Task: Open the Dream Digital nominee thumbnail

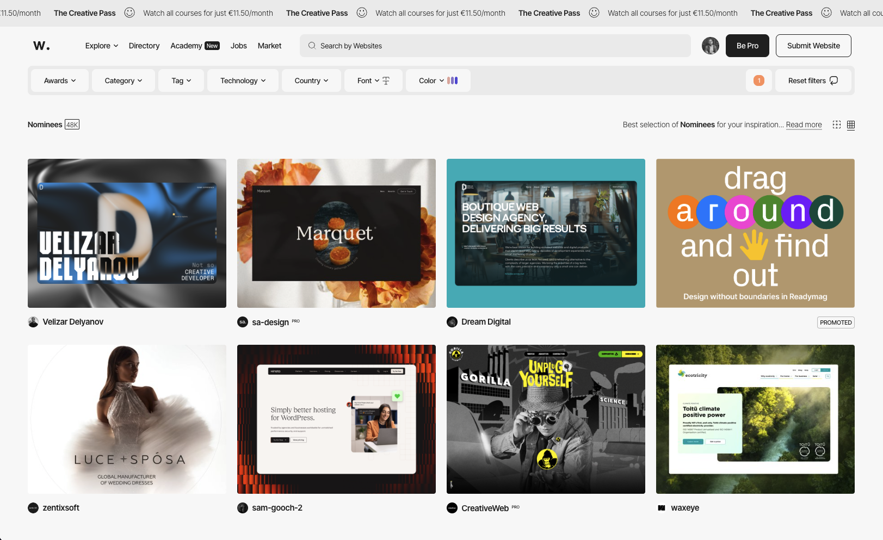Action: coord(545,233)
